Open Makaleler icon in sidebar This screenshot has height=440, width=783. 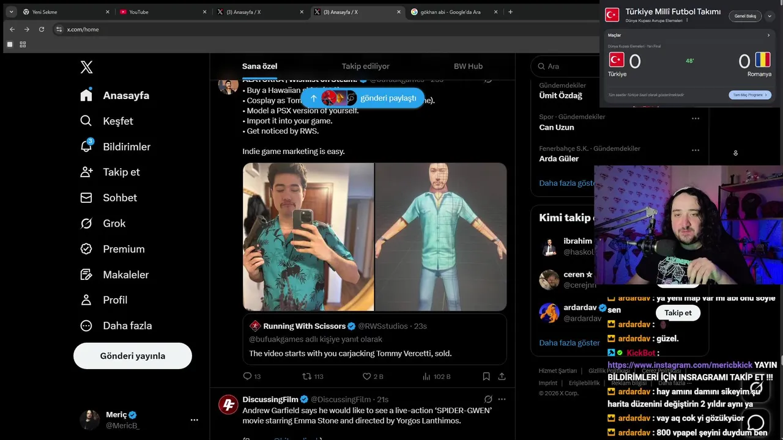[86, 274]
